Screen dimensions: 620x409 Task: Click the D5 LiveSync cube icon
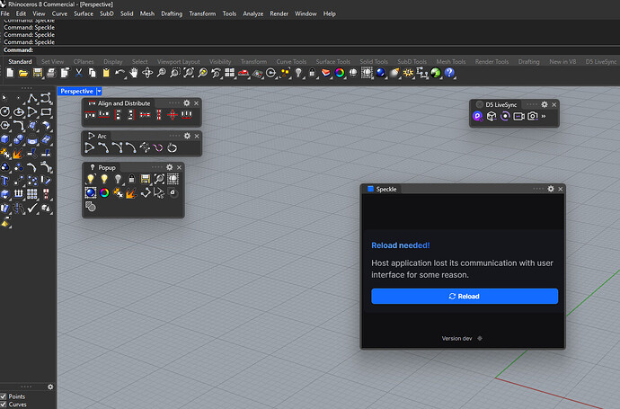pos(492,116)
